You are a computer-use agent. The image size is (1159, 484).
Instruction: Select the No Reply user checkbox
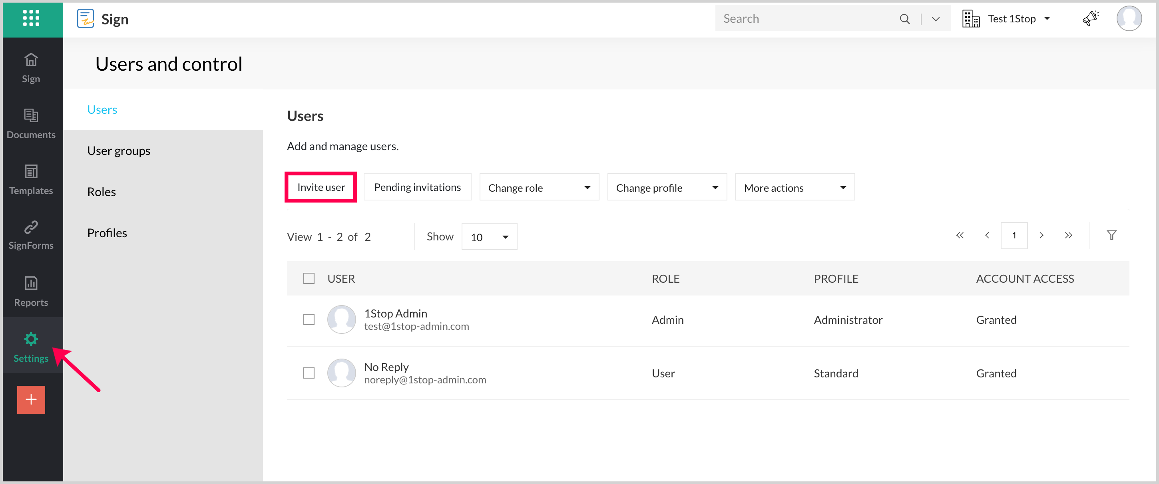coord(309,373)
